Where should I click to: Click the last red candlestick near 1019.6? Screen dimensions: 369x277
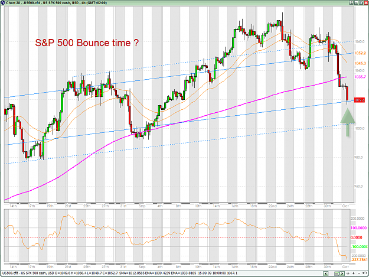347,94
